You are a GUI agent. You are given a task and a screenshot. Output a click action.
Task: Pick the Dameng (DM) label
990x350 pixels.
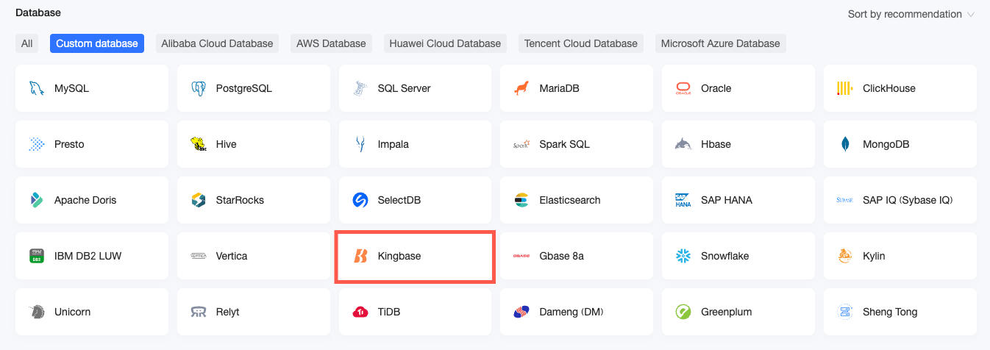[571, 312]
